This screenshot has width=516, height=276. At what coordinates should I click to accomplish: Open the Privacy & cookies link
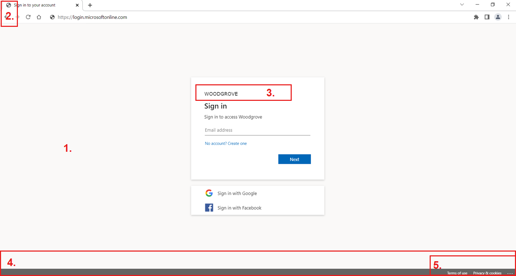(x=487, y=273)
